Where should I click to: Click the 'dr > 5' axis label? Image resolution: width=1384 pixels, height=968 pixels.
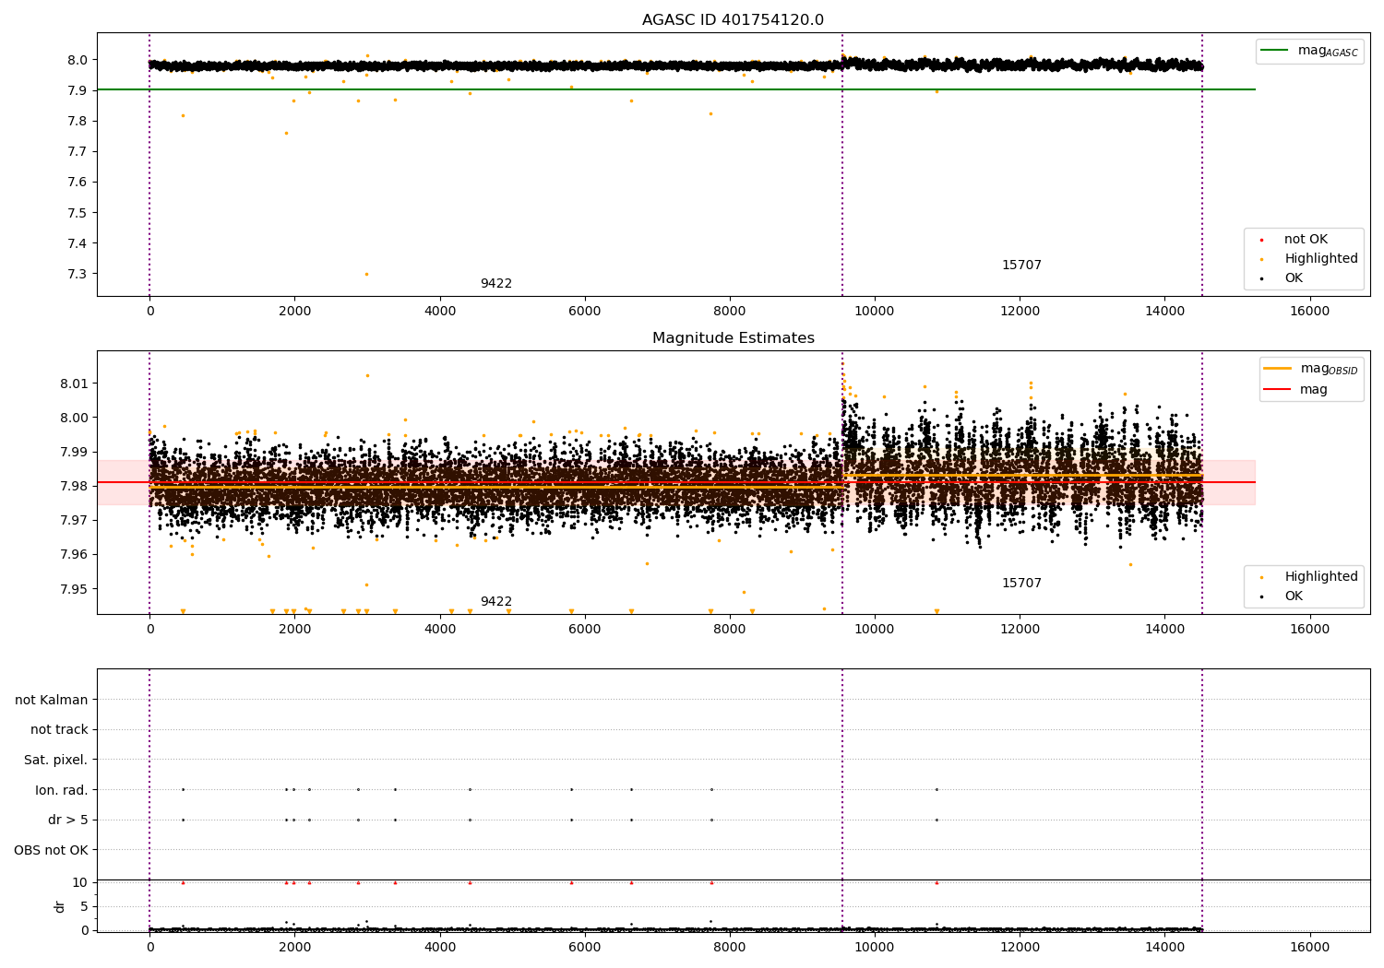(x=68, y=820)
